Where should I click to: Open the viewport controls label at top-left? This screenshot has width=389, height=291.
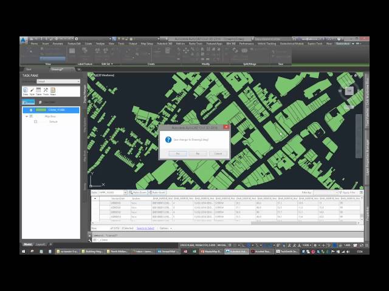coord(103,75)
